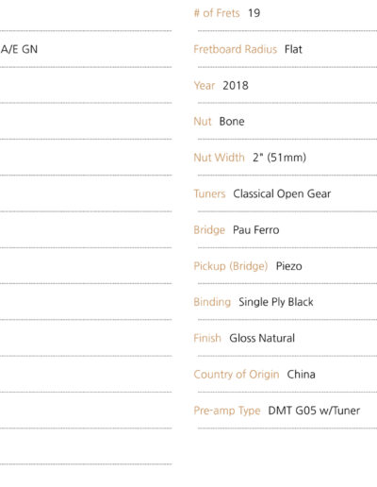Select 'Classical Open Gear' text

coord(282,193)
